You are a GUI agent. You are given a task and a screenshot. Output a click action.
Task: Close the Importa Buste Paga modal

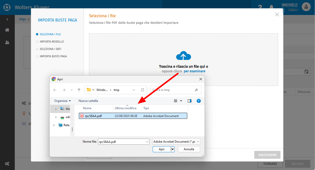(x=277, y=14)
